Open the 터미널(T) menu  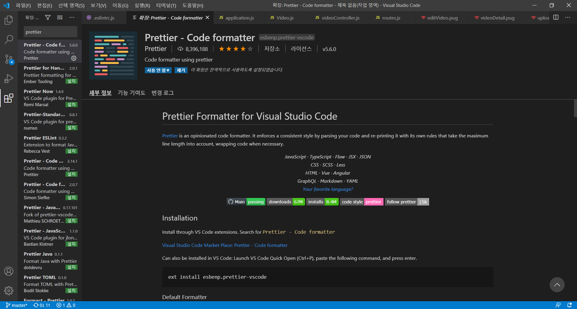(x=166, y=5)
